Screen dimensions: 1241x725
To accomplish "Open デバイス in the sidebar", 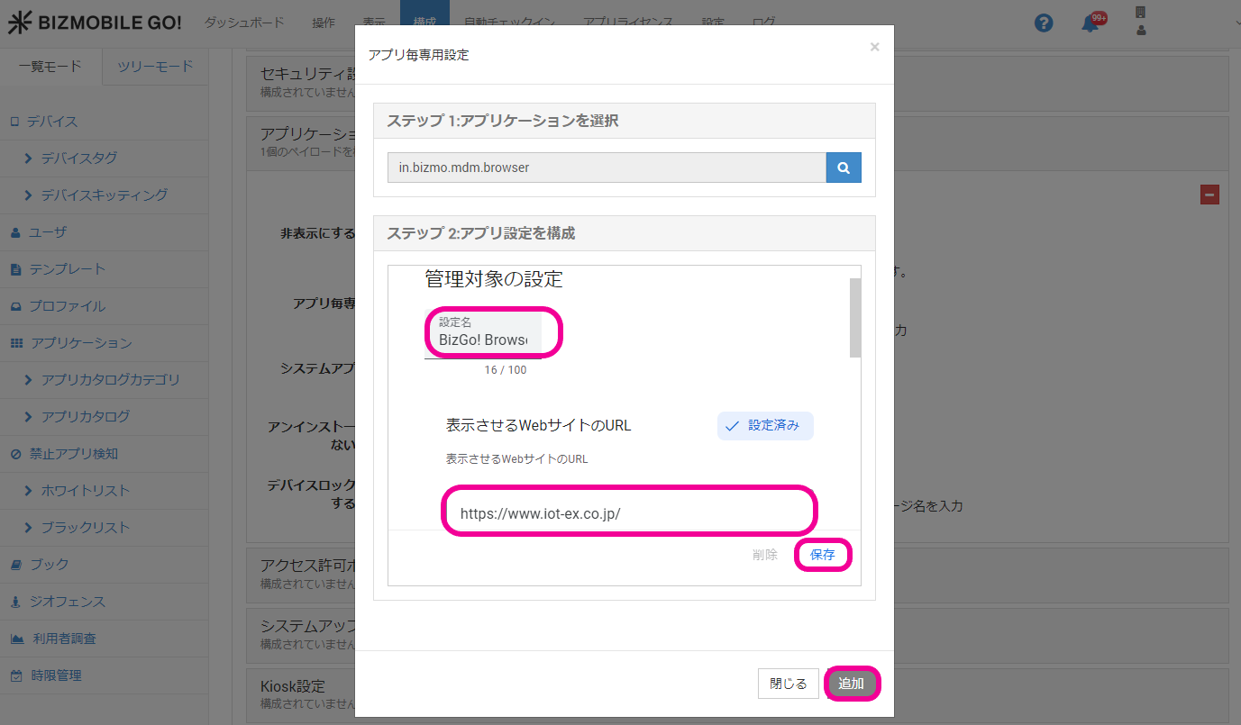I will tap(52, 121).
